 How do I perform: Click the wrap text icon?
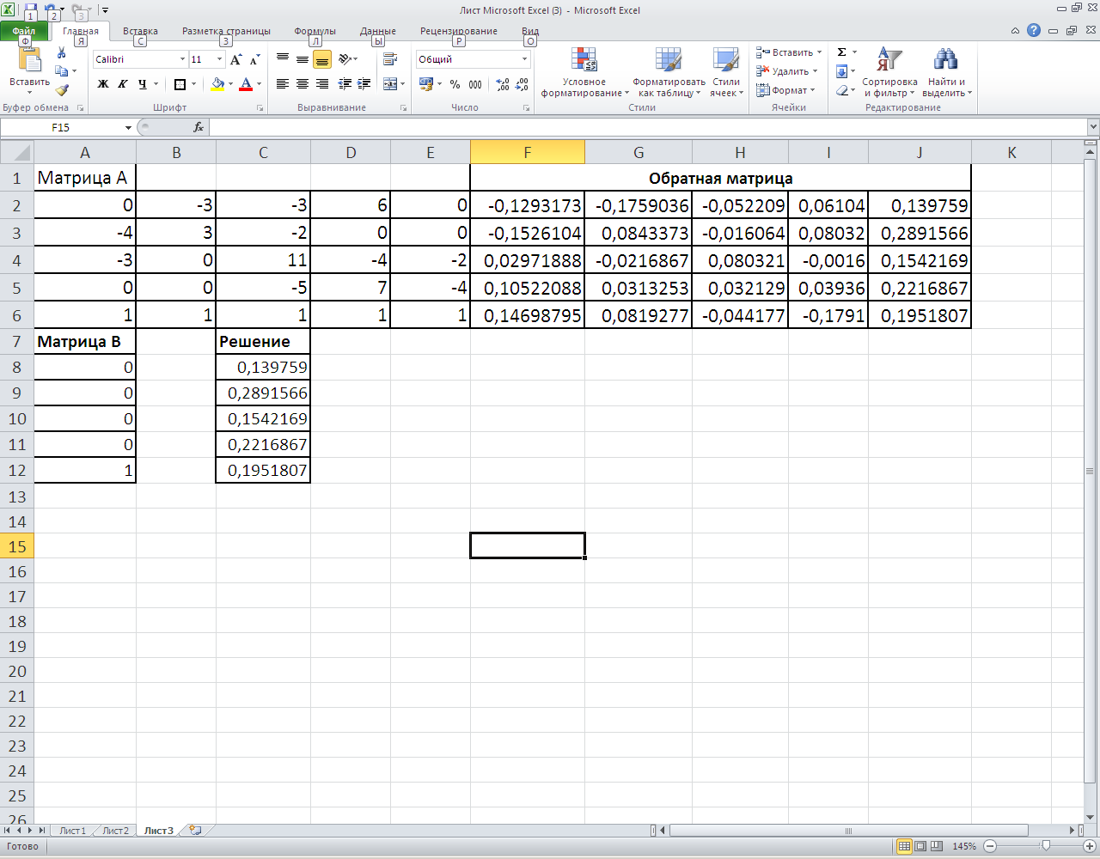(x=390, y=59)
